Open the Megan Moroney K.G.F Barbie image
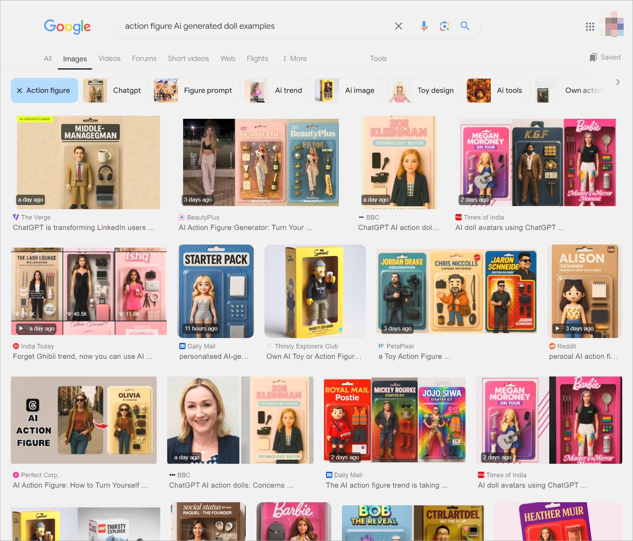The width and height of the screenshot is (633, 541). pos(538,162)
